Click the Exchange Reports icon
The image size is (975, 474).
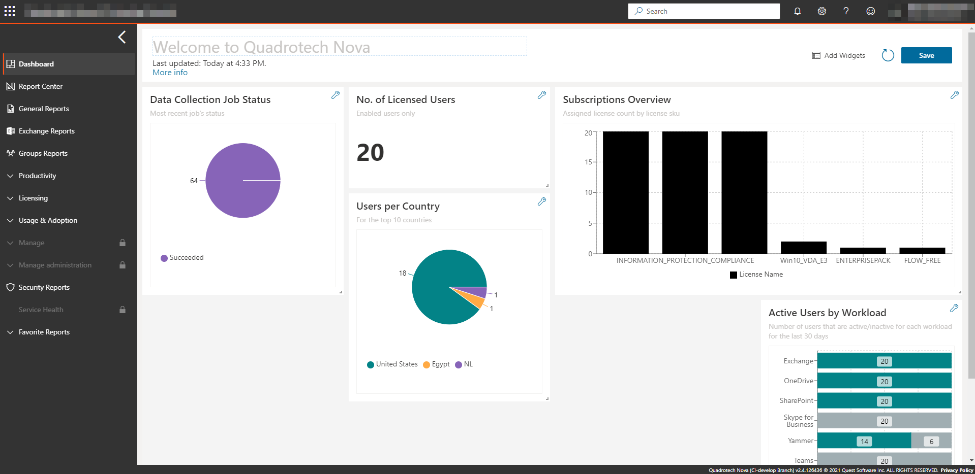click(x=11, y=131)
